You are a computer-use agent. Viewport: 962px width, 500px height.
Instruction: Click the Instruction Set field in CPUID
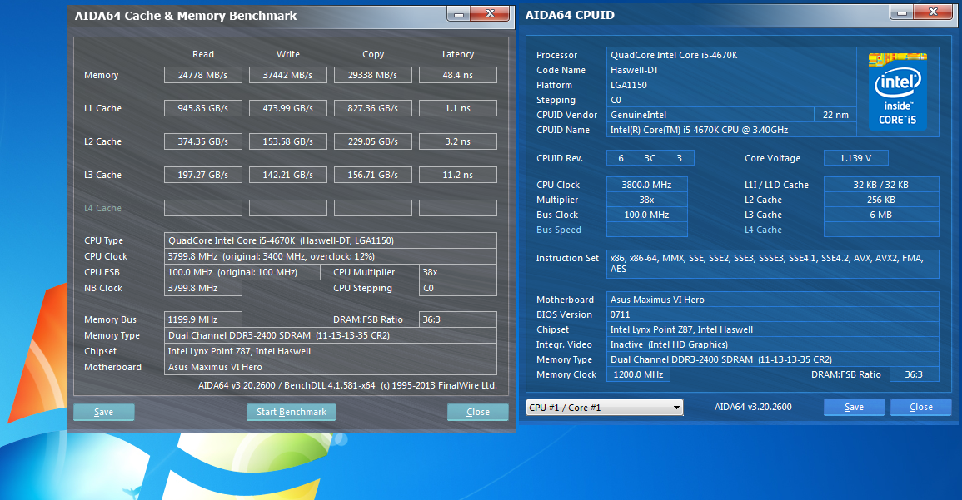772,264
